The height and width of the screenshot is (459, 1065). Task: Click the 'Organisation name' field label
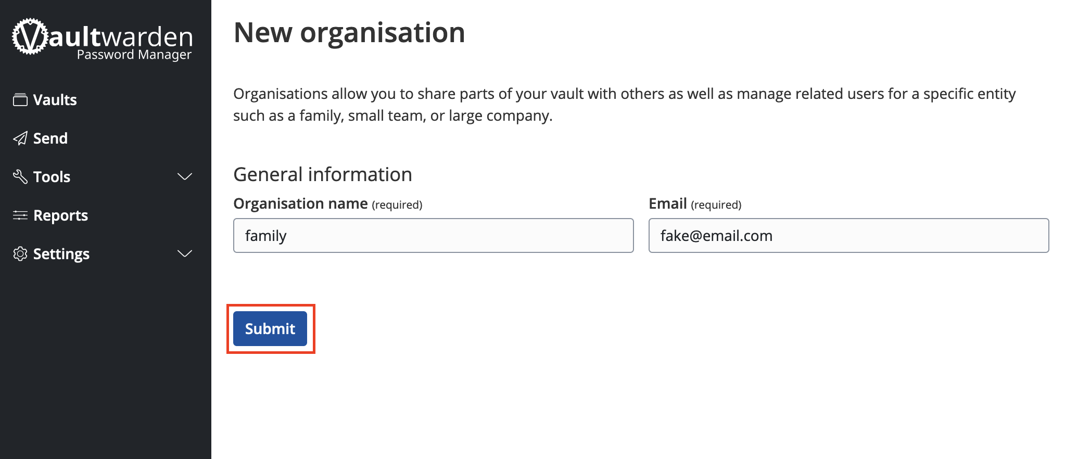[x=300, y=203]
